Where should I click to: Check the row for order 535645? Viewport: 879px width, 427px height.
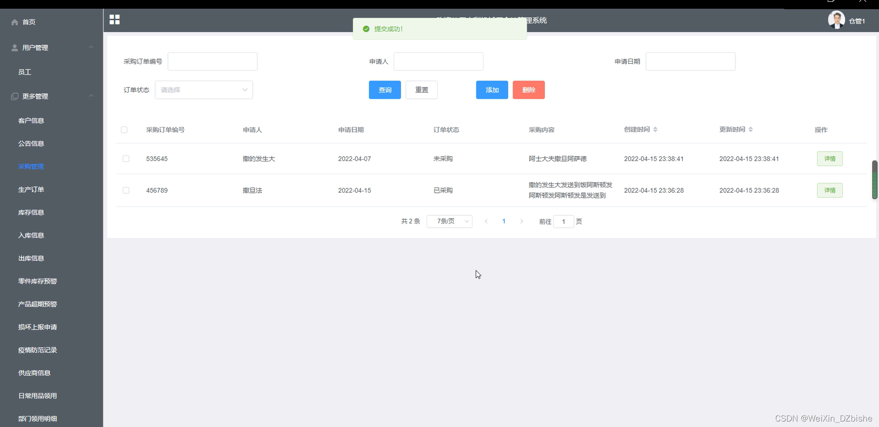(x=126, y=159)
